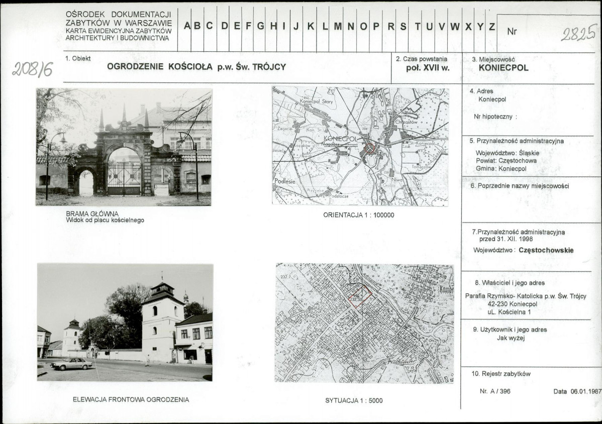This screenshot has height=424, width=602.
Task: Click the heading '8. Właściciel i jego adres'
Action: [x=510, y=283]
